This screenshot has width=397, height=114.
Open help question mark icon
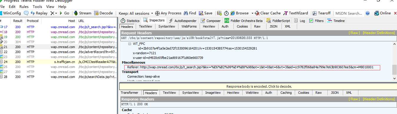pos(368,13)
